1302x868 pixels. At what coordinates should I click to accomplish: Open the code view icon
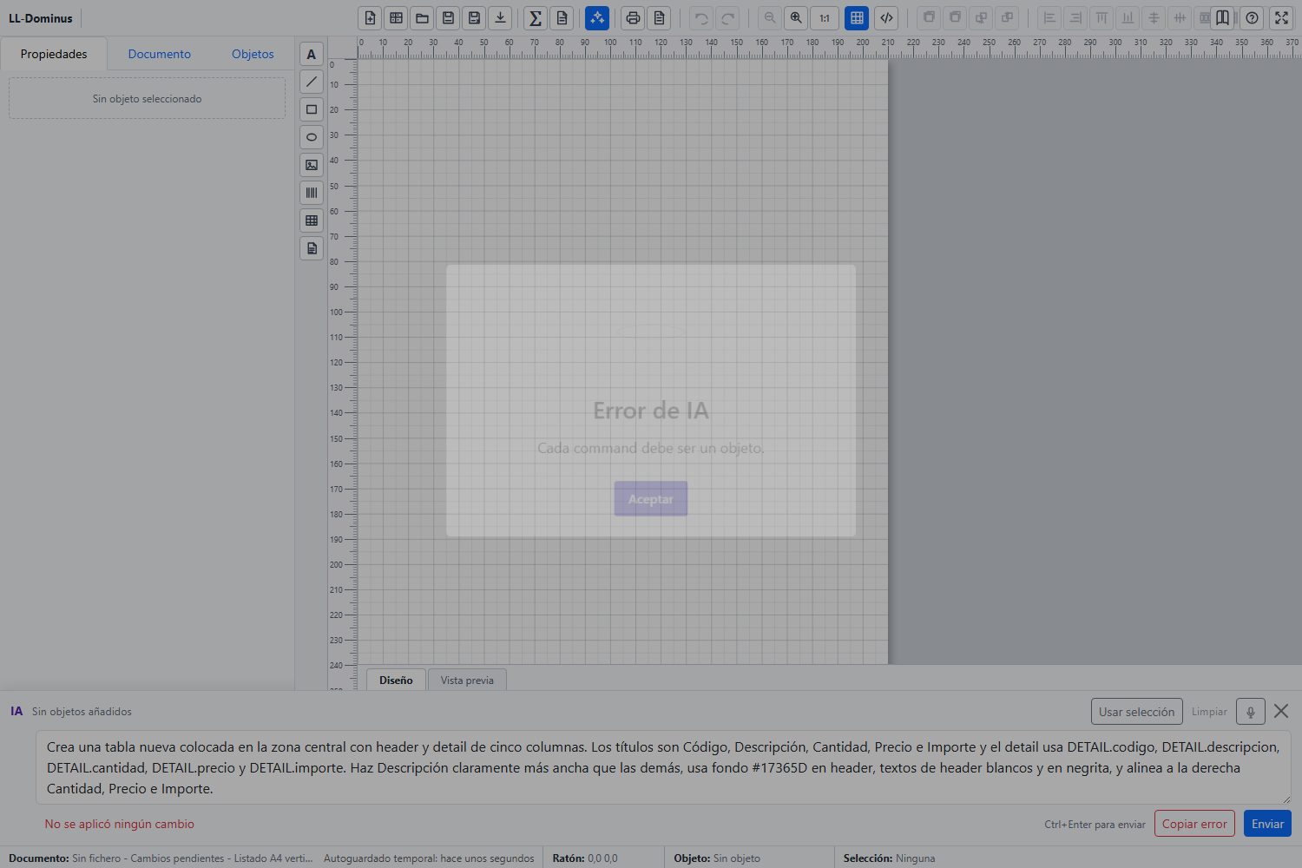pyautogui.click(x=886, y=18)
